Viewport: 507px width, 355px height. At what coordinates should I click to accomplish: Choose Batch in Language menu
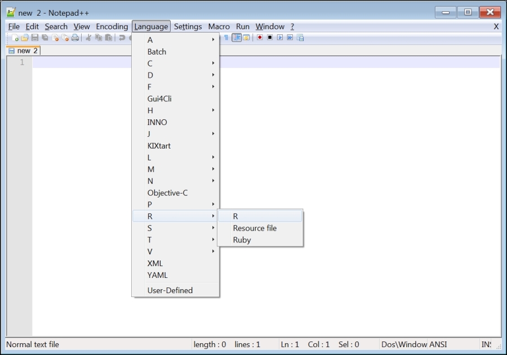coord(176,52)
